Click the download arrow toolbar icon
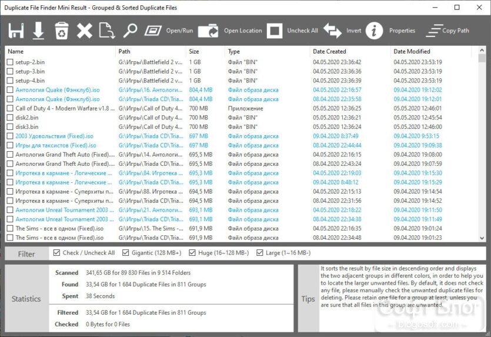The height and width of the screenshot is (337, 491). (39, 31)
